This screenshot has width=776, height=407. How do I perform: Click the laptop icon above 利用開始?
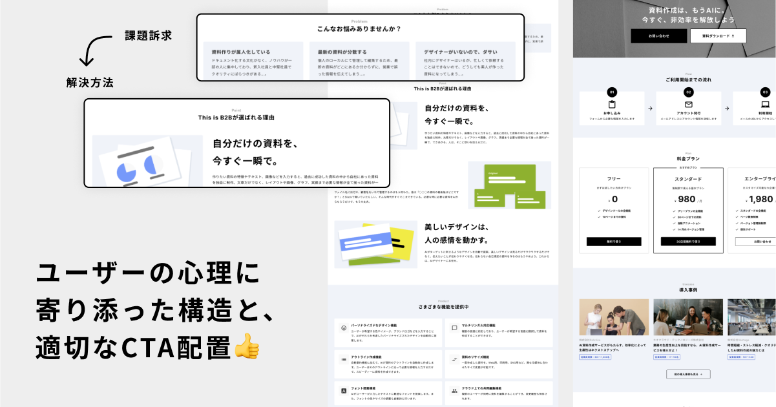(x=765, y=105)
